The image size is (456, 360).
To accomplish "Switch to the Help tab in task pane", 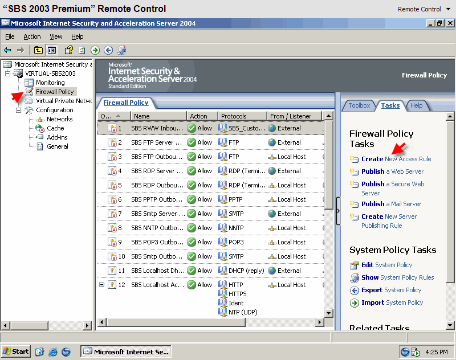I will (x=417, y=105).
